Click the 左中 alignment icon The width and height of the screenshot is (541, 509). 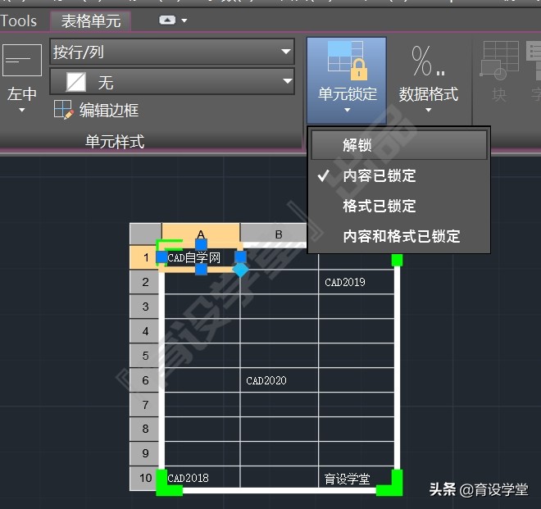[22, 60]
